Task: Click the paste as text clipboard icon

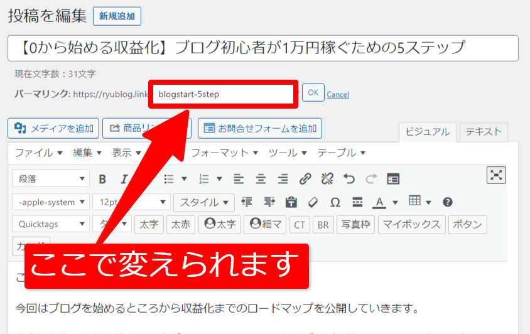Action: 291,202
